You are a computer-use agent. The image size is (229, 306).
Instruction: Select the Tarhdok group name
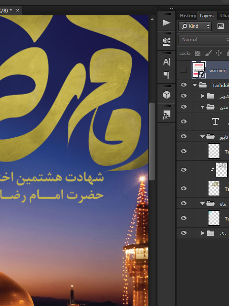pyautogui.click(x=220, y=85)
